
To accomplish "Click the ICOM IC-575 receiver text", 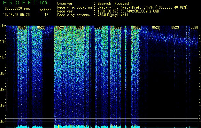I will [x=128, y=11].
